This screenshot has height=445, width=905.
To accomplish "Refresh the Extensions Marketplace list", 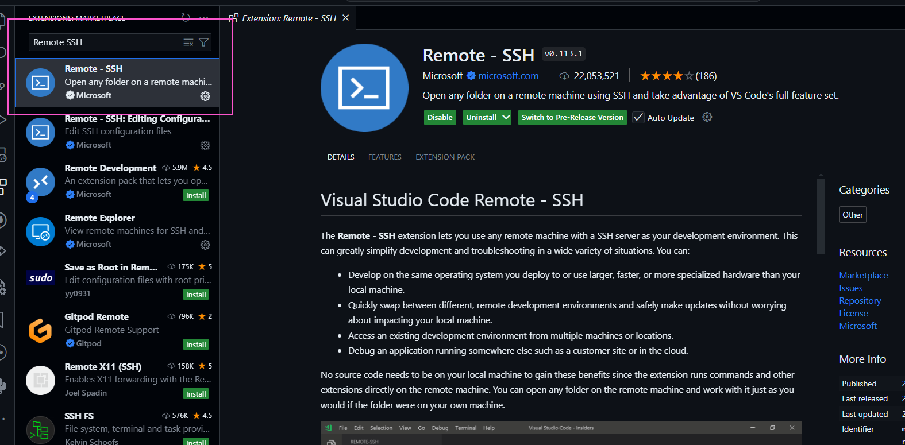I will click(x=186, y=18).
